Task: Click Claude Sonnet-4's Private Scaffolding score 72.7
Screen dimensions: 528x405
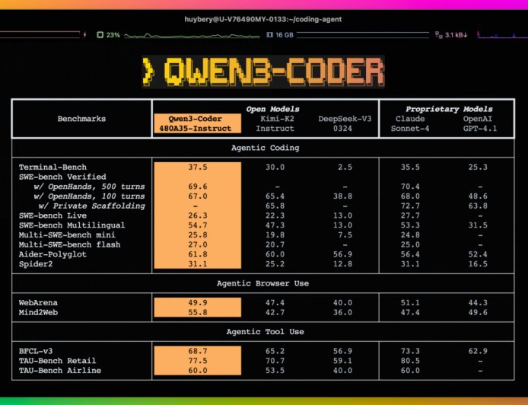Action: pyautogui.click(x=410, y=206)
